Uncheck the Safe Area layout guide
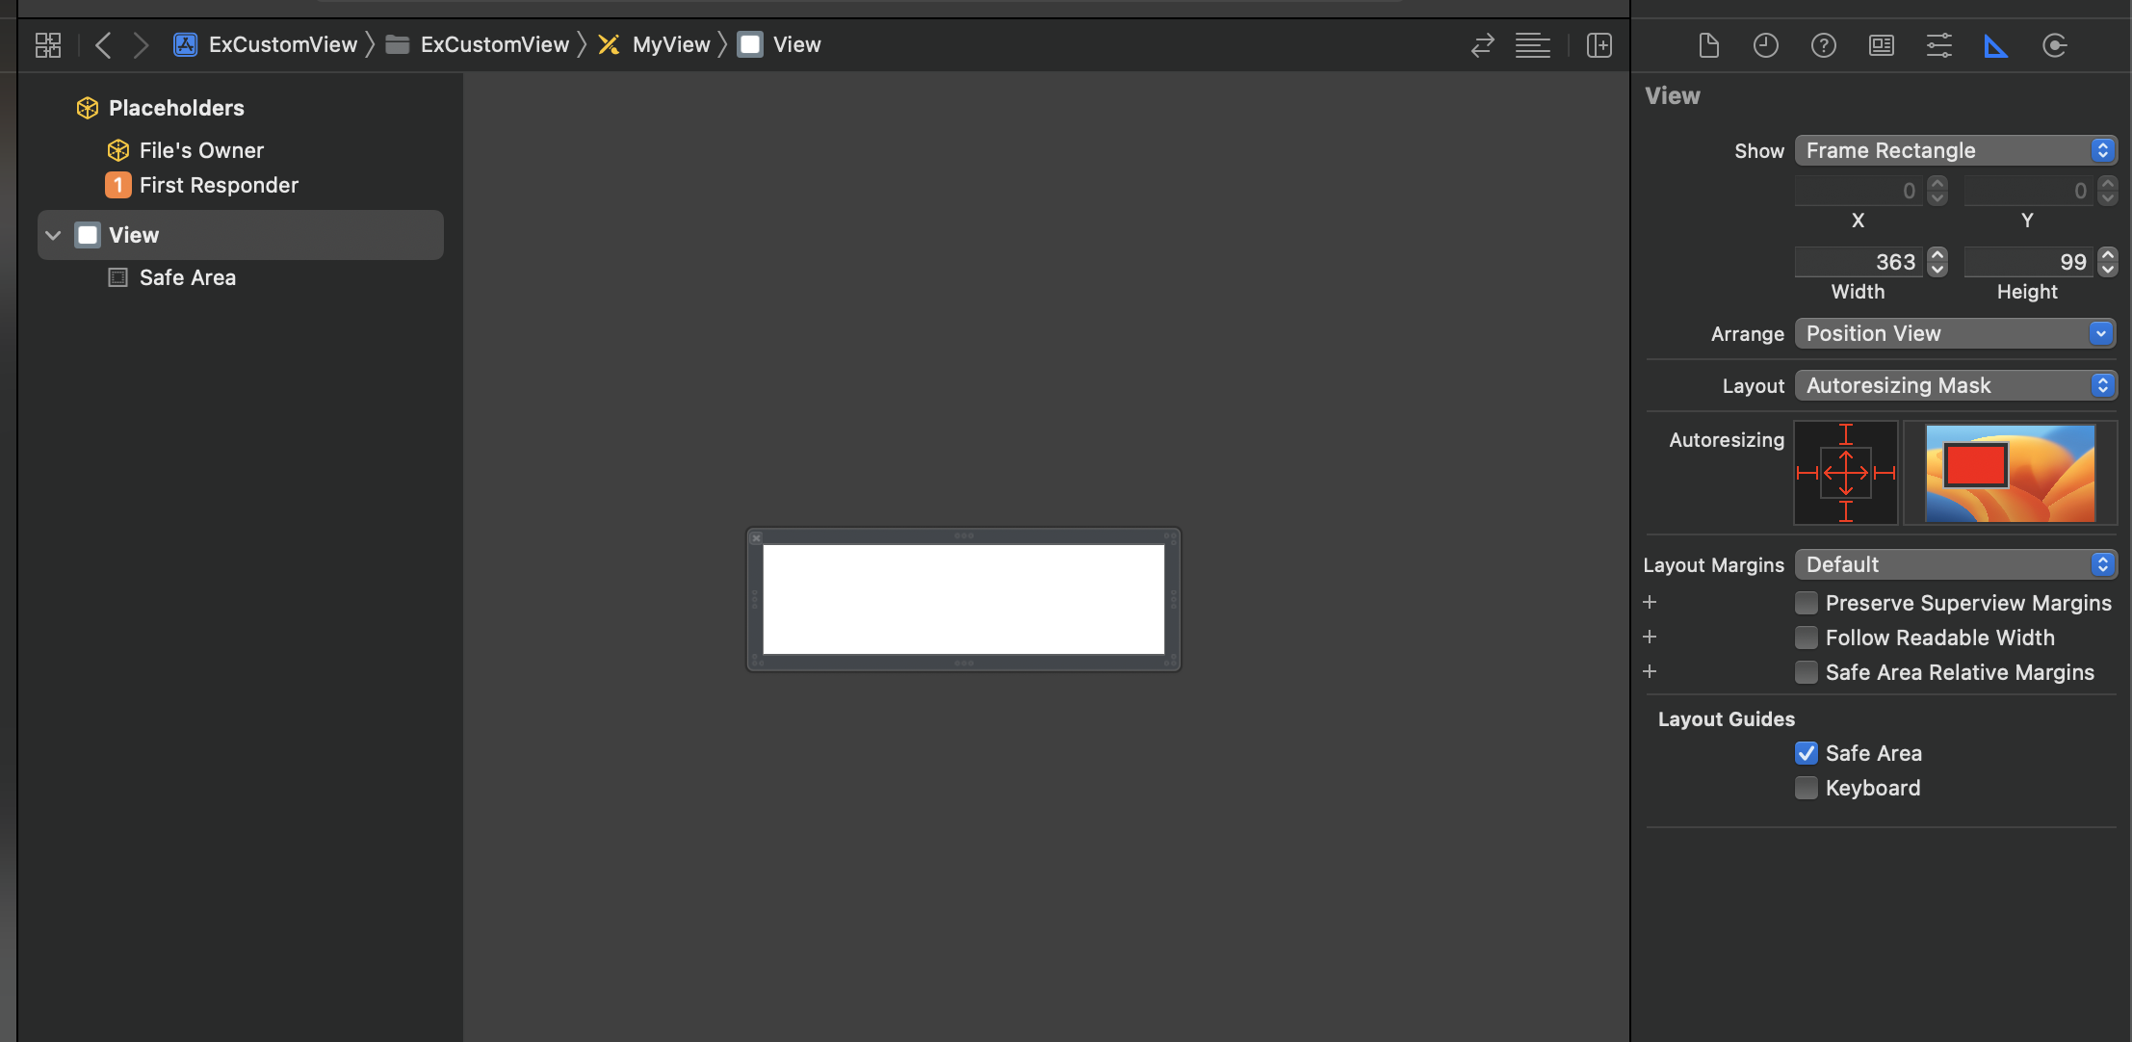This screenshot has width=2132, height=1042. (1807, 753)
